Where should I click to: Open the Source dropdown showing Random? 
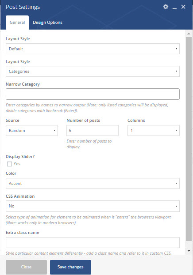point(32,130)
